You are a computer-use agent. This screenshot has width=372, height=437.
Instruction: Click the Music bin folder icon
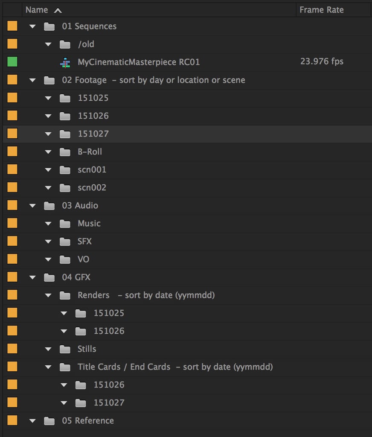tap(65, 224)
